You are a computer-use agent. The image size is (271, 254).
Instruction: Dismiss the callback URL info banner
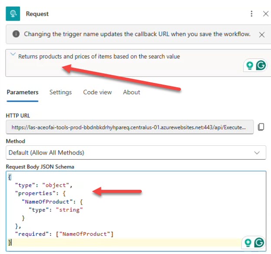coord(262,34)
